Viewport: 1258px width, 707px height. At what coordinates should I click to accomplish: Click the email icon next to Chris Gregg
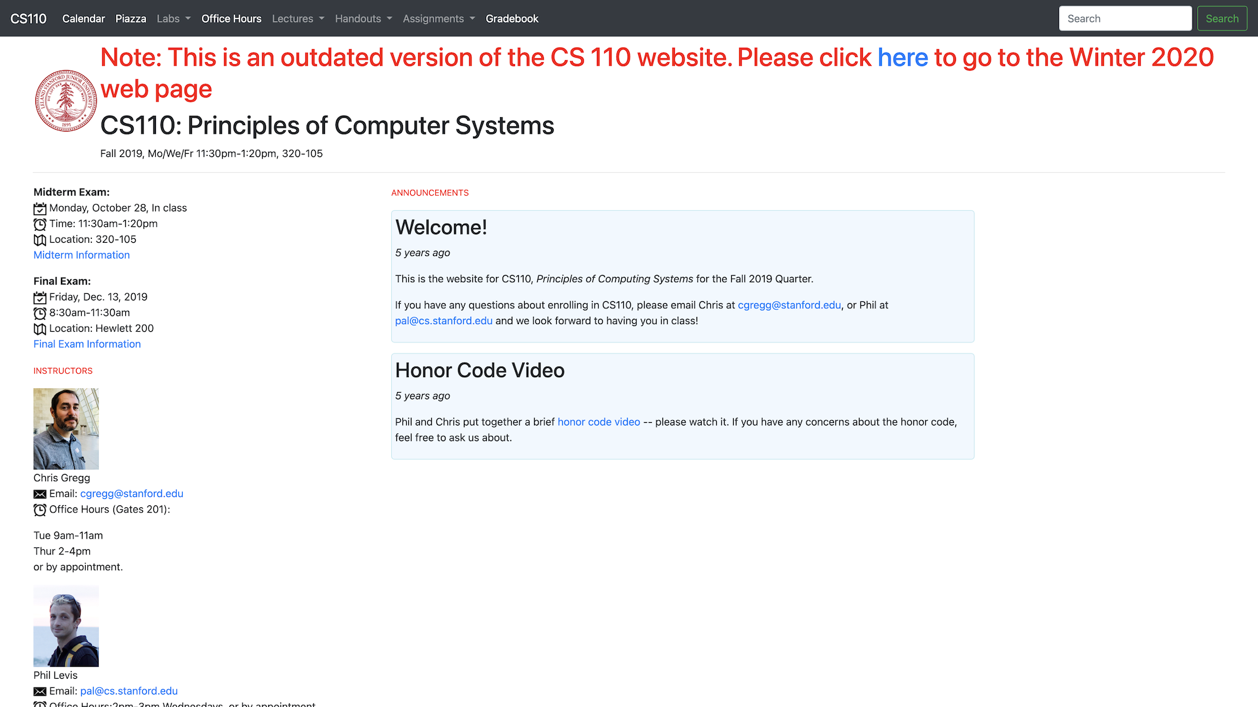click(39, 493)
